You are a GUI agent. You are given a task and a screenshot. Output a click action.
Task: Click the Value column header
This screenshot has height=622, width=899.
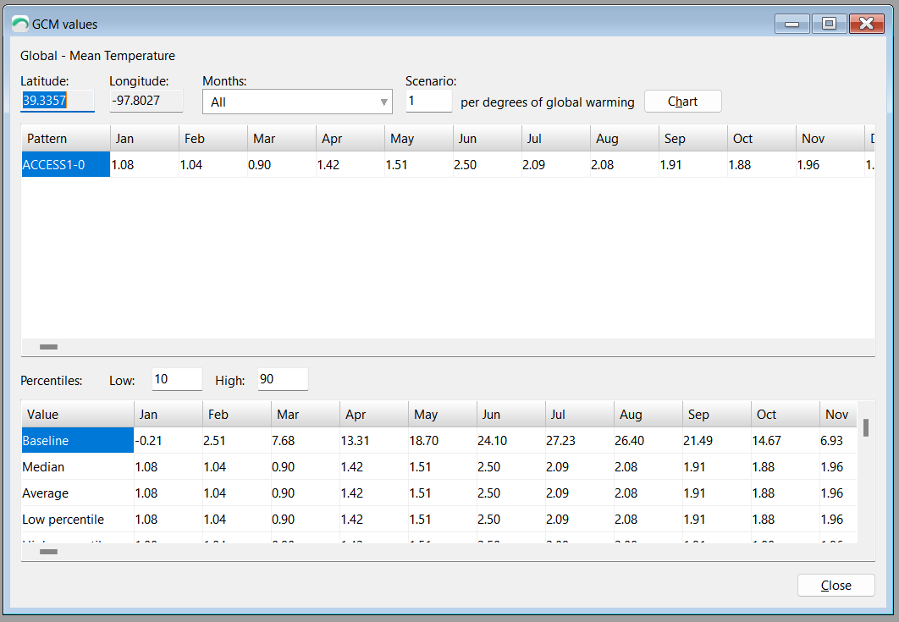[77, 415]
